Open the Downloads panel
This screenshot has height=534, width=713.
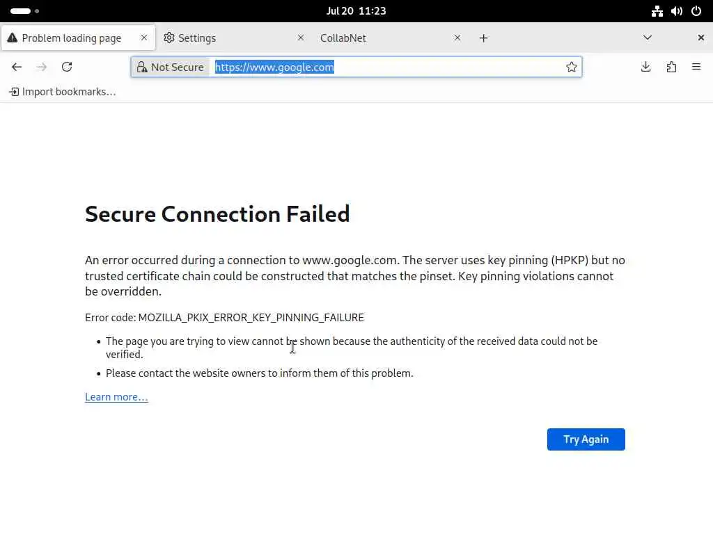[646, 67]
